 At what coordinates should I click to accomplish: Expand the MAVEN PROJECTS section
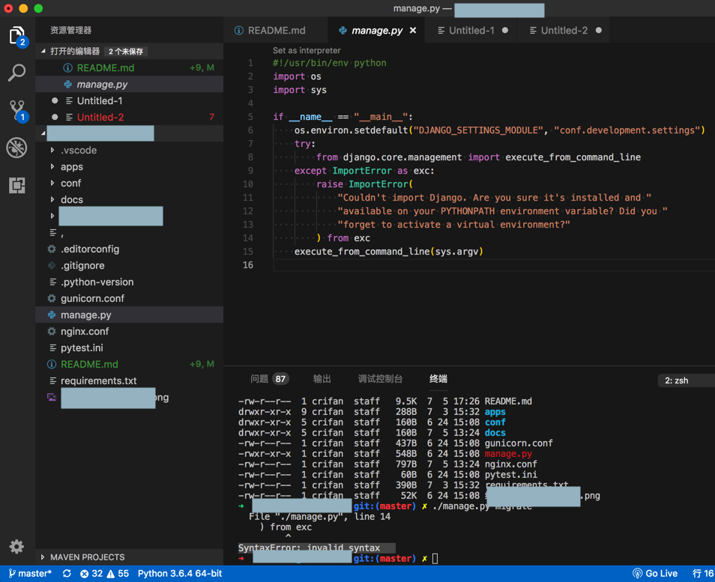click(x=87, y=557)
